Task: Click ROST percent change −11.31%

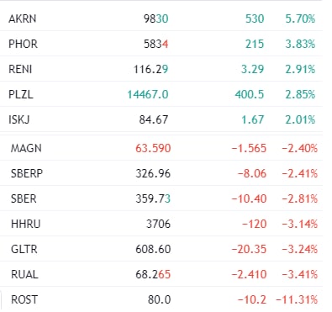Action: [x=297, y=299]
